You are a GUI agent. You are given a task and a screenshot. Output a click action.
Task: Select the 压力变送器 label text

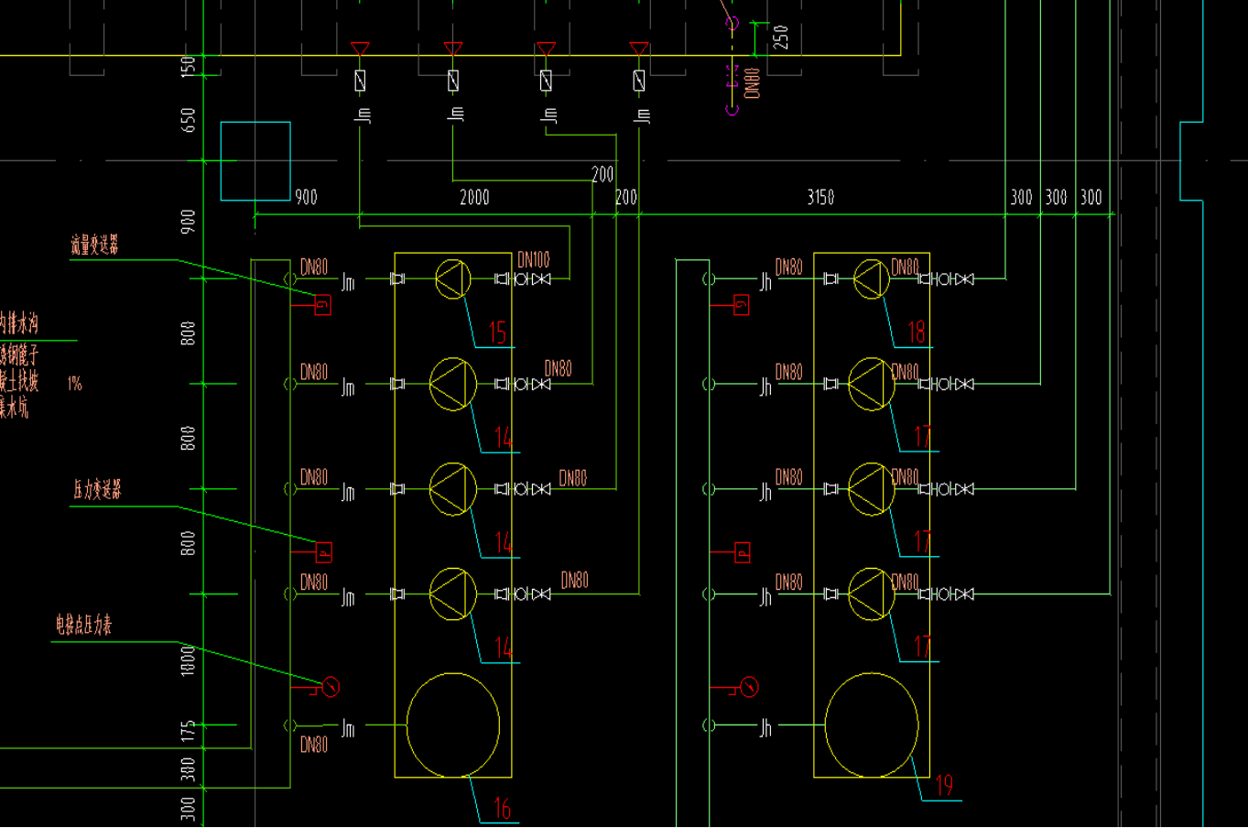click(x=97, y=489)
